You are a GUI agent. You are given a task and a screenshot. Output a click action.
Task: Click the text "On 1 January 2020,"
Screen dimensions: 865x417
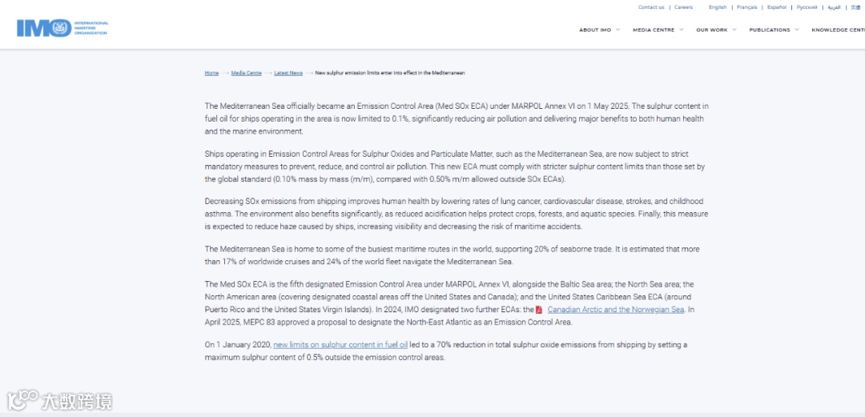(238, 345)
